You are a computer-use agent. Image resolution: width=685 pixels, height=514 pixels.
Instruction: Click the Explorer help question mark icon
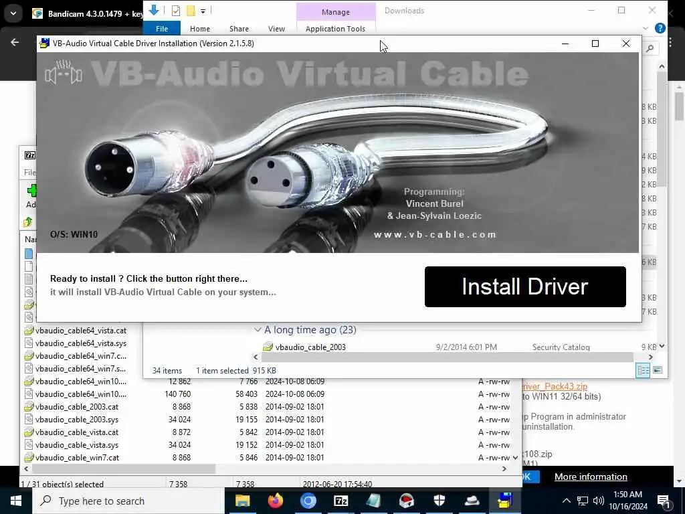click(660, 28)
